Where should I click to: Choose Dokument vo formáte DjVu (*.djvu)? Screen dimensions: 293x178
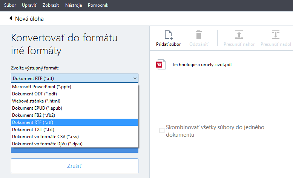click(x=47, y=144)
